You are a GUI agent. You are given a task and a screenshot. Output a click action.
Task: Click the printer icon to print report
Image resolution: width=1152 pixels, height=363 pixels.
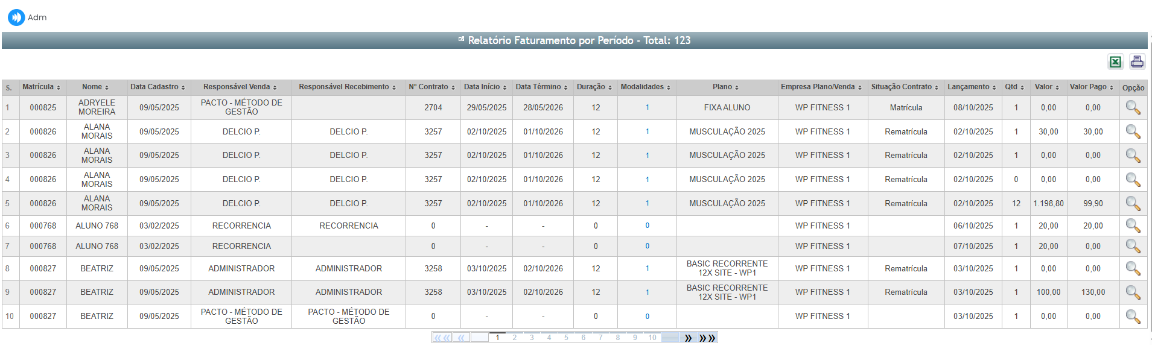pos(1137,62)
